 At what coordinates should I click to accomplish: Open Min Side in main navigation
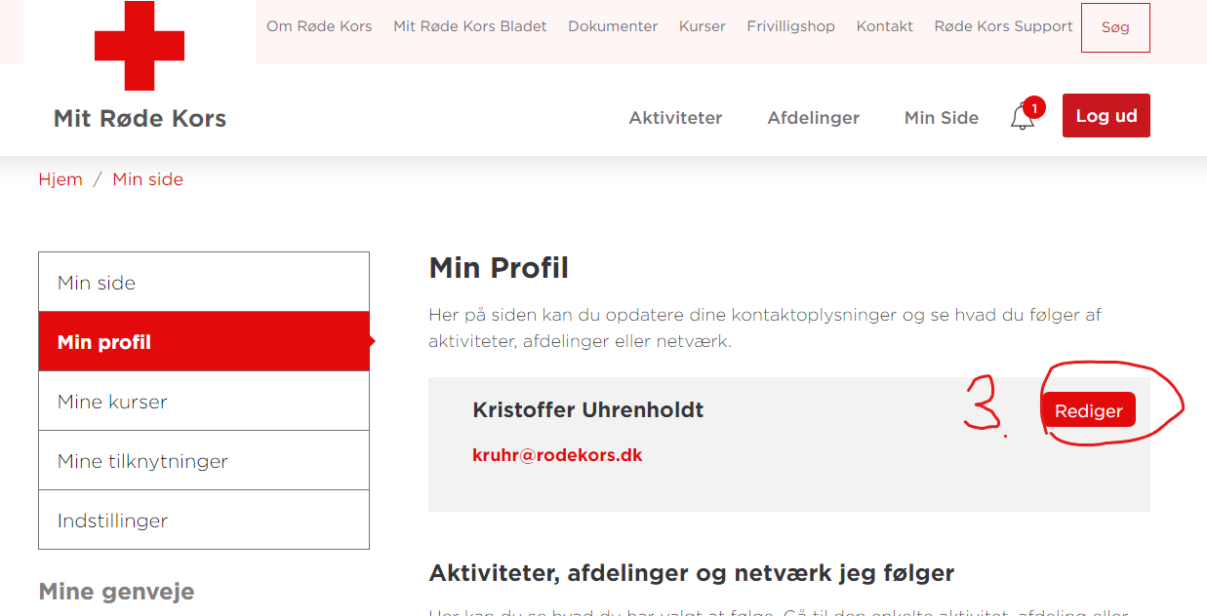point(942,118)
